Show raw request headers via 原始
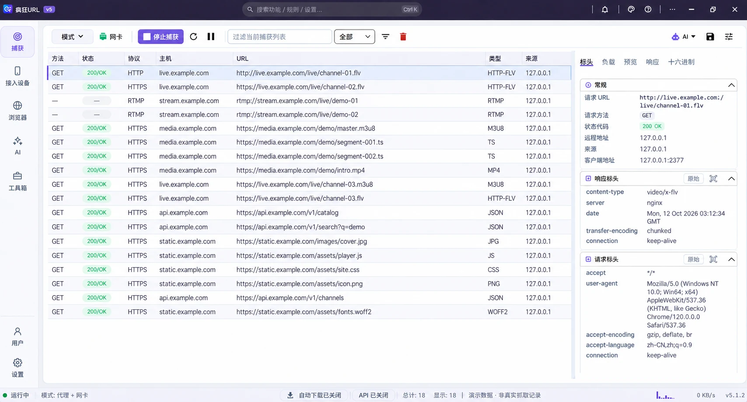Viewport: 747px width, 402px height. pyautogui.click(x=693, y=259)
